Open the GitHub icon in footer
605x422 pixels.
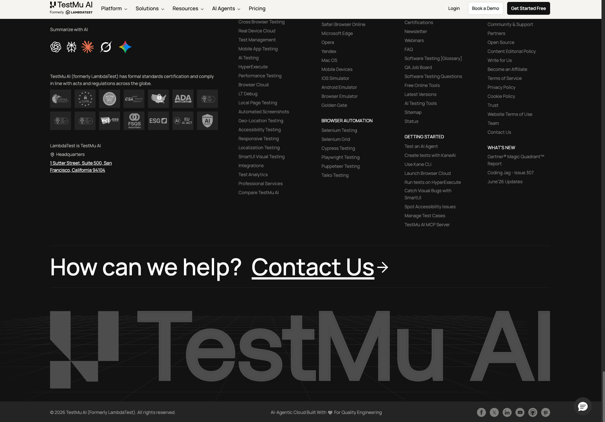[x=533, y=412]
